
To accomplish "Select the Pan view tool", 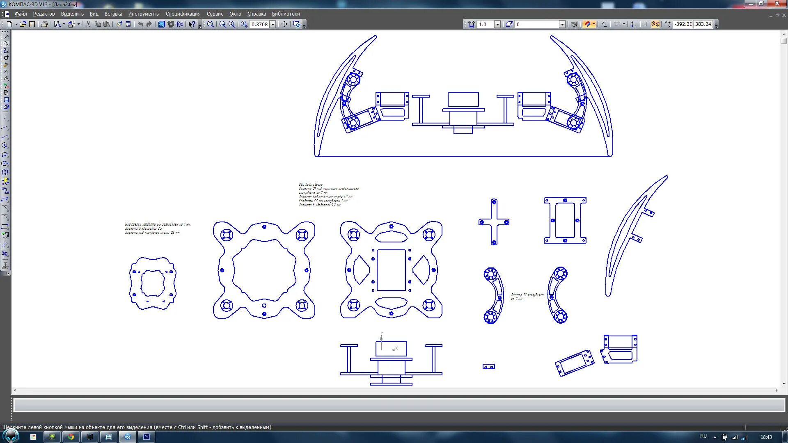I will 284,24.
